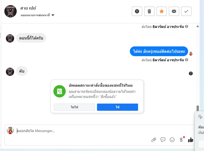Image resolution: width=204 pixels, height=151 pixels.
Task: Click the green order receipt icon
Action: pos(60,91)
